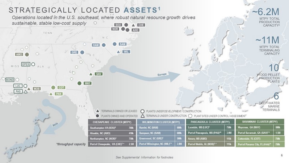Click the Plants Owned and Operated legend dot
Image resolution: width=289 pixels, height=163 pixels.
point(97,116)
